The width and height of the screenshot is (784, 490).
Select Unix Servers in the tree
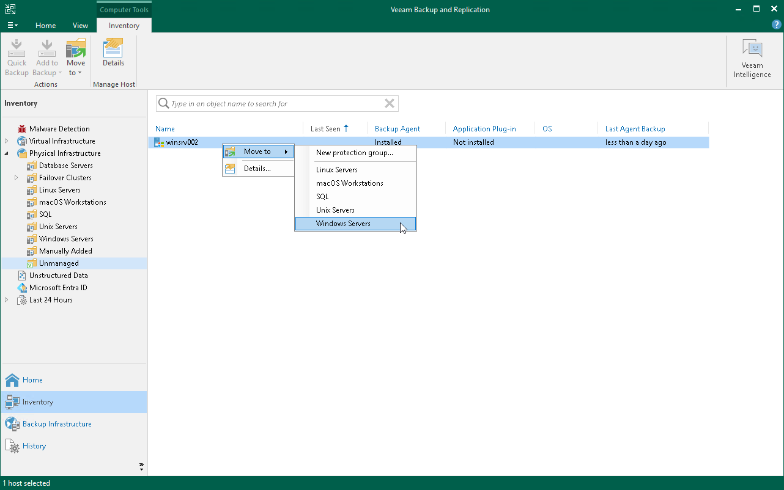click(x=58, y=227)
